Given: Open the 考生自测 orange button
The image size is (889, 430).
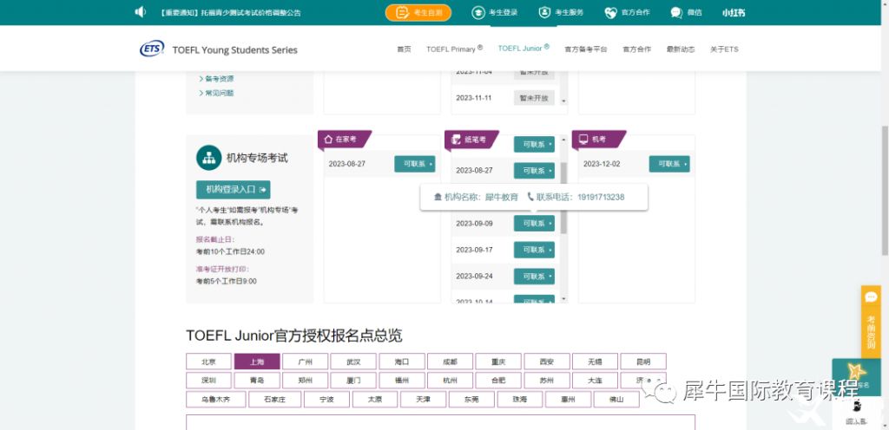Looking at the screenshot, I should 418,12.
